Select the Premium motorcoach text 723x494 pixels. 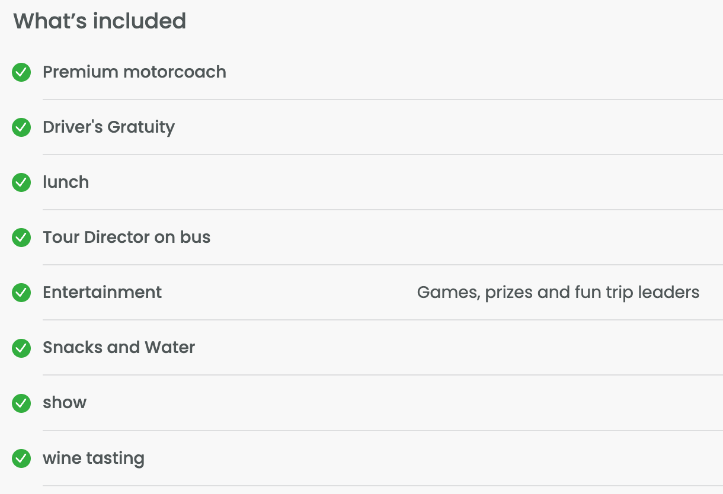(x=135, y=72)
